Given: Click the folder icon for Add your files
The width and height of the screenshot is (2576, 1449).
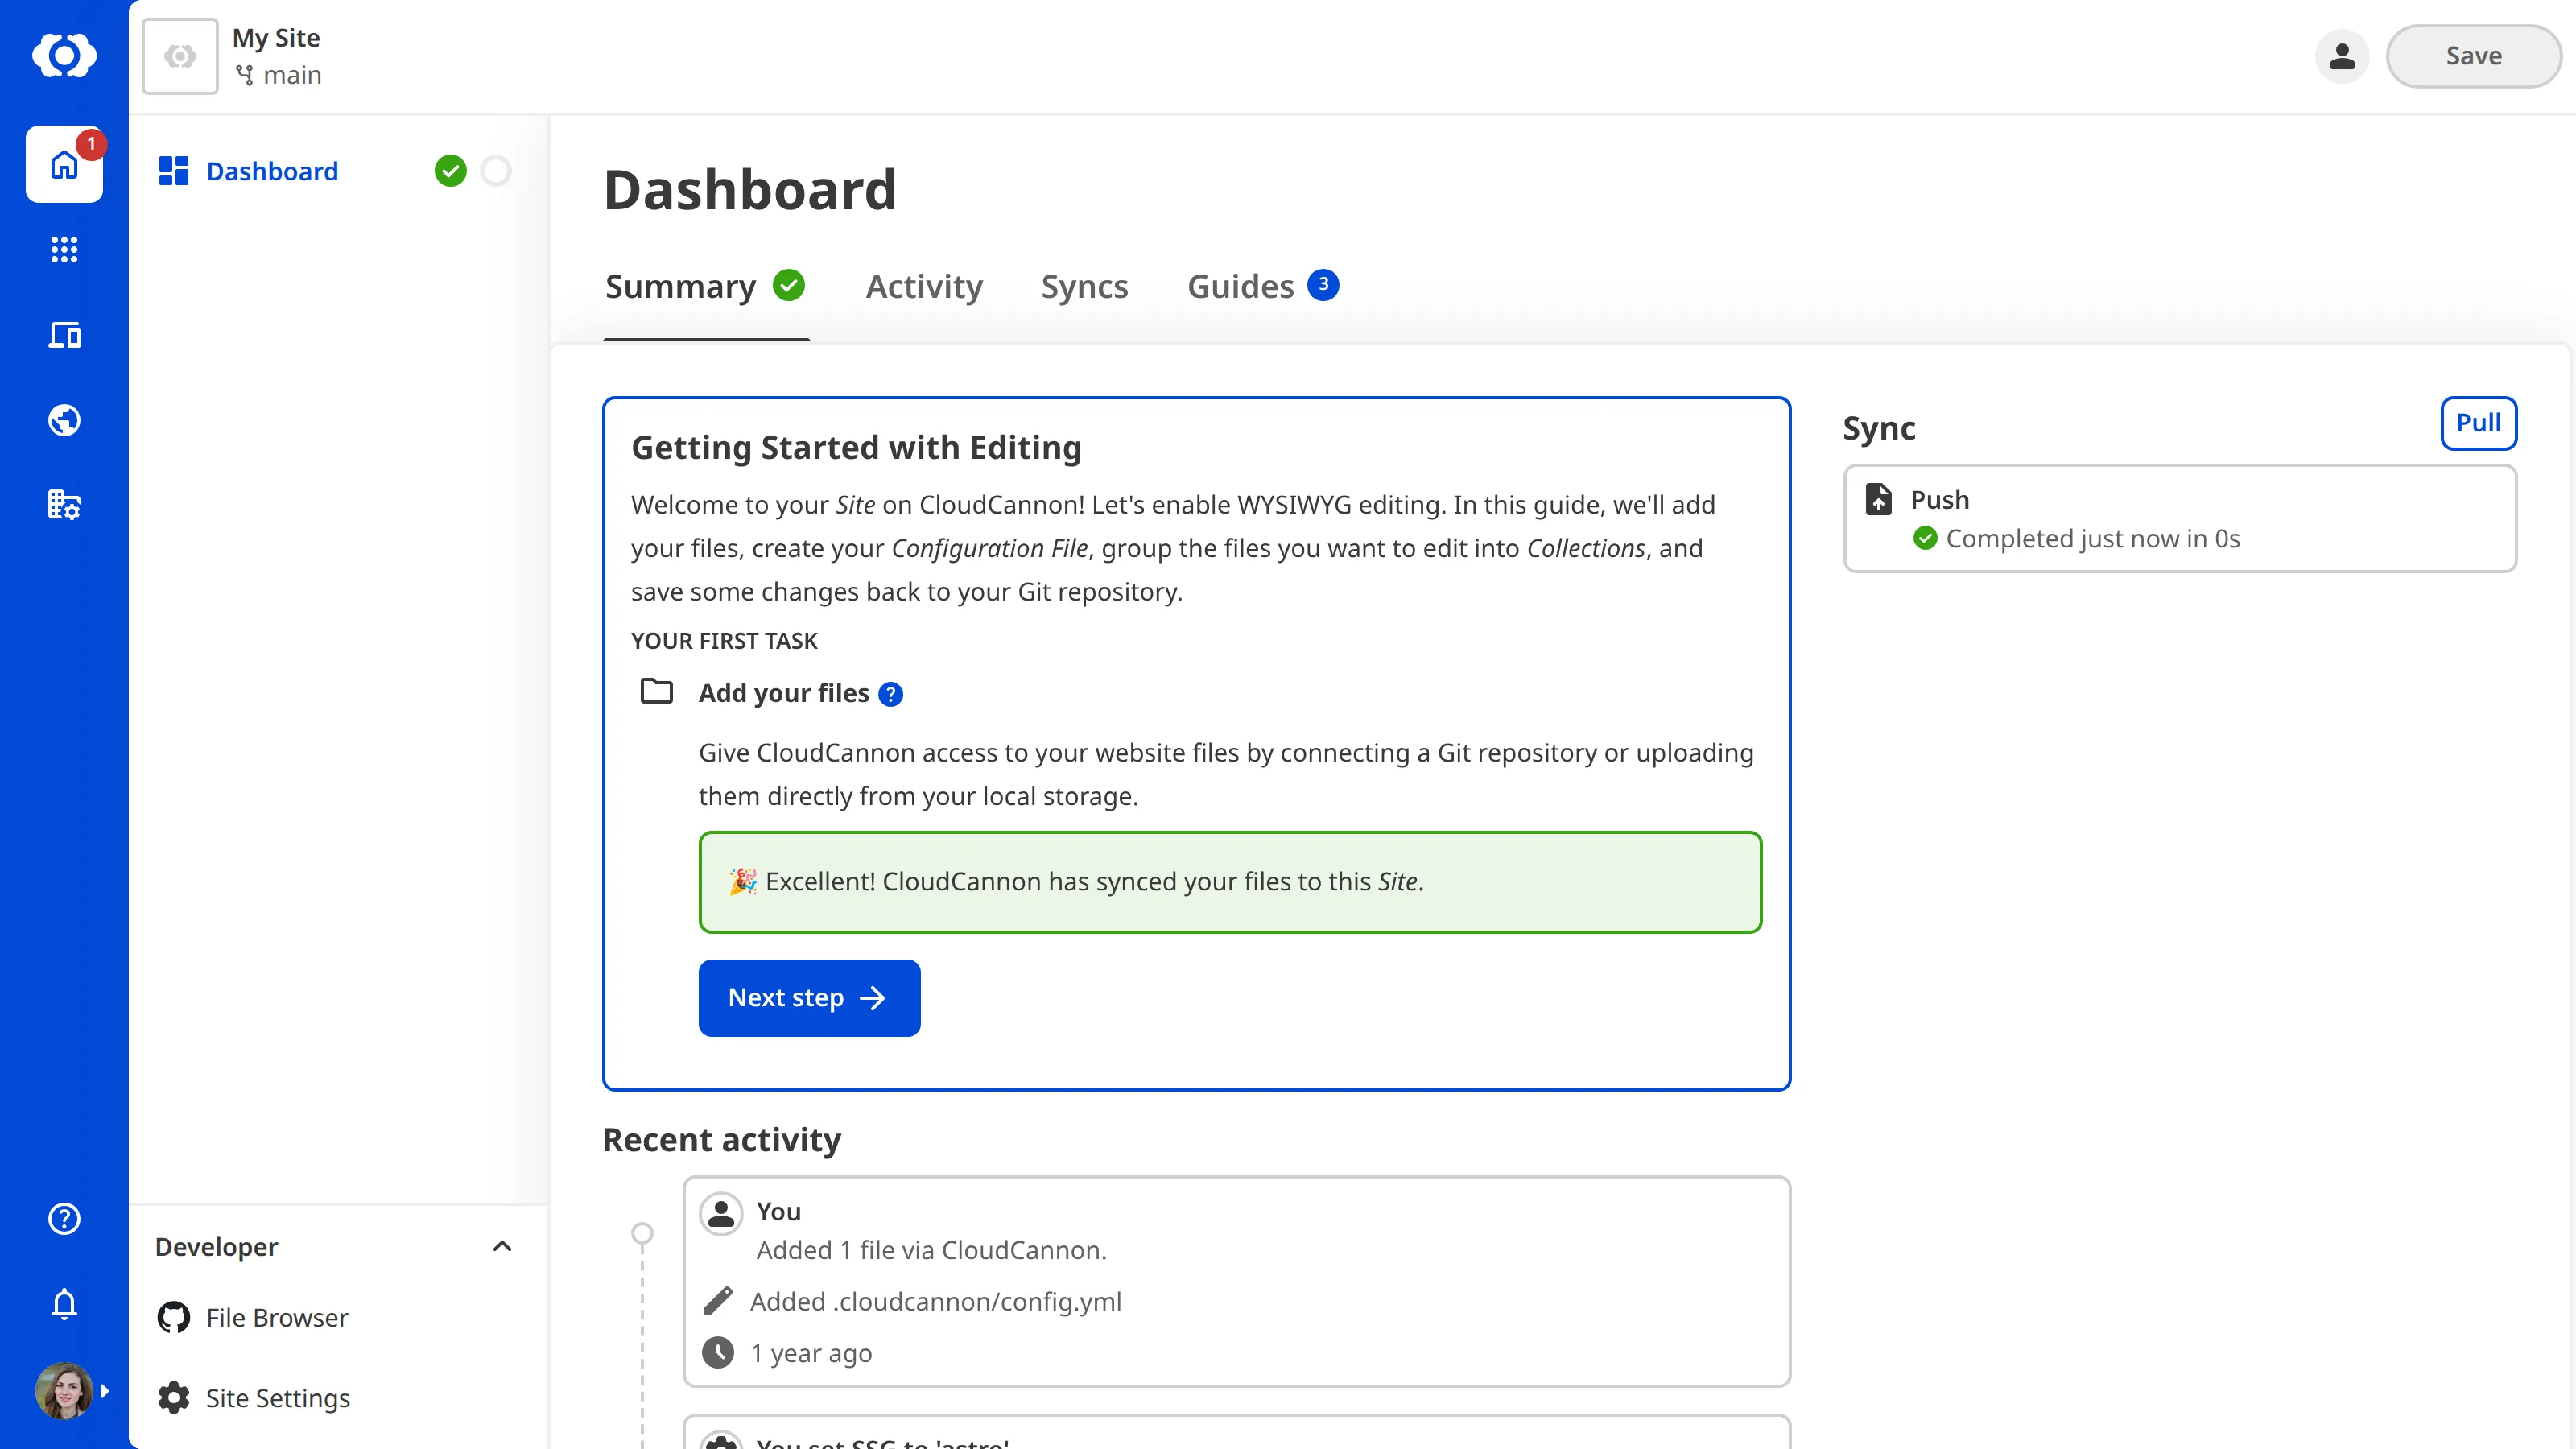Looking at the screenshot, I should click(x=656, y=691).
